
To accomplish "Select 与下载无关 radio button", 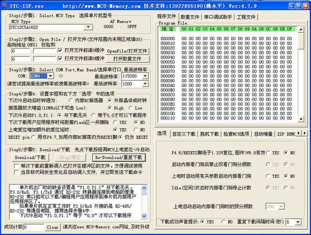I will pyautogui.click(x=59, y=115).
